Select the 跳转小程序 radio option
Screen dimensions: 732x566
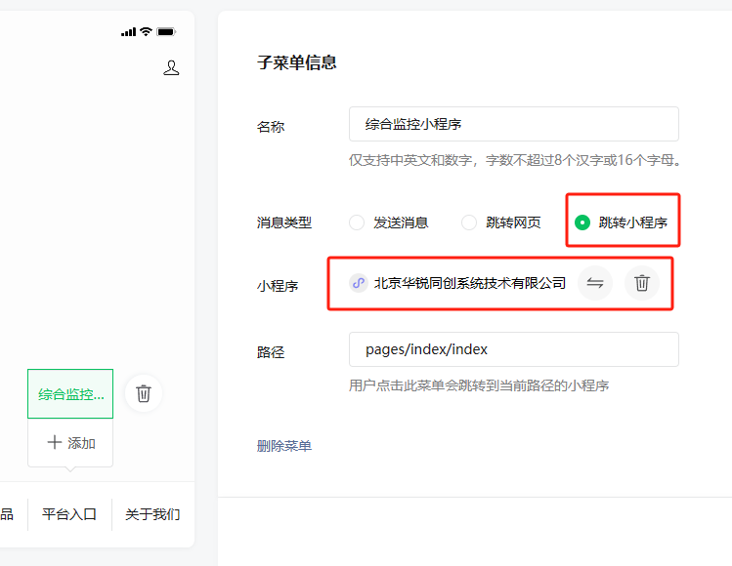[x=582, y=222]
